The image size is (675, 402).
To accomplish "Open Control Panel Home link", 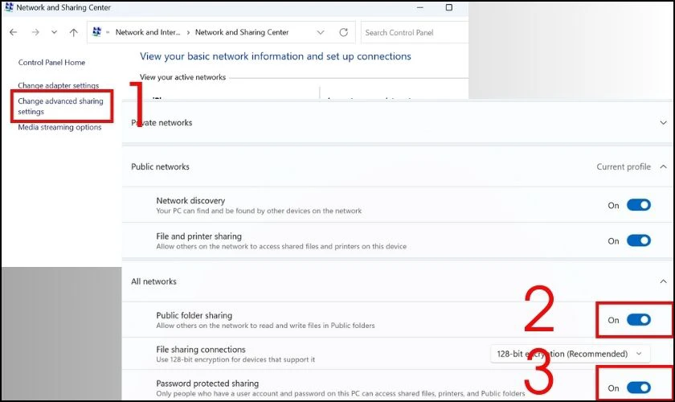I will pyautogui.click(x=51, y=63).
